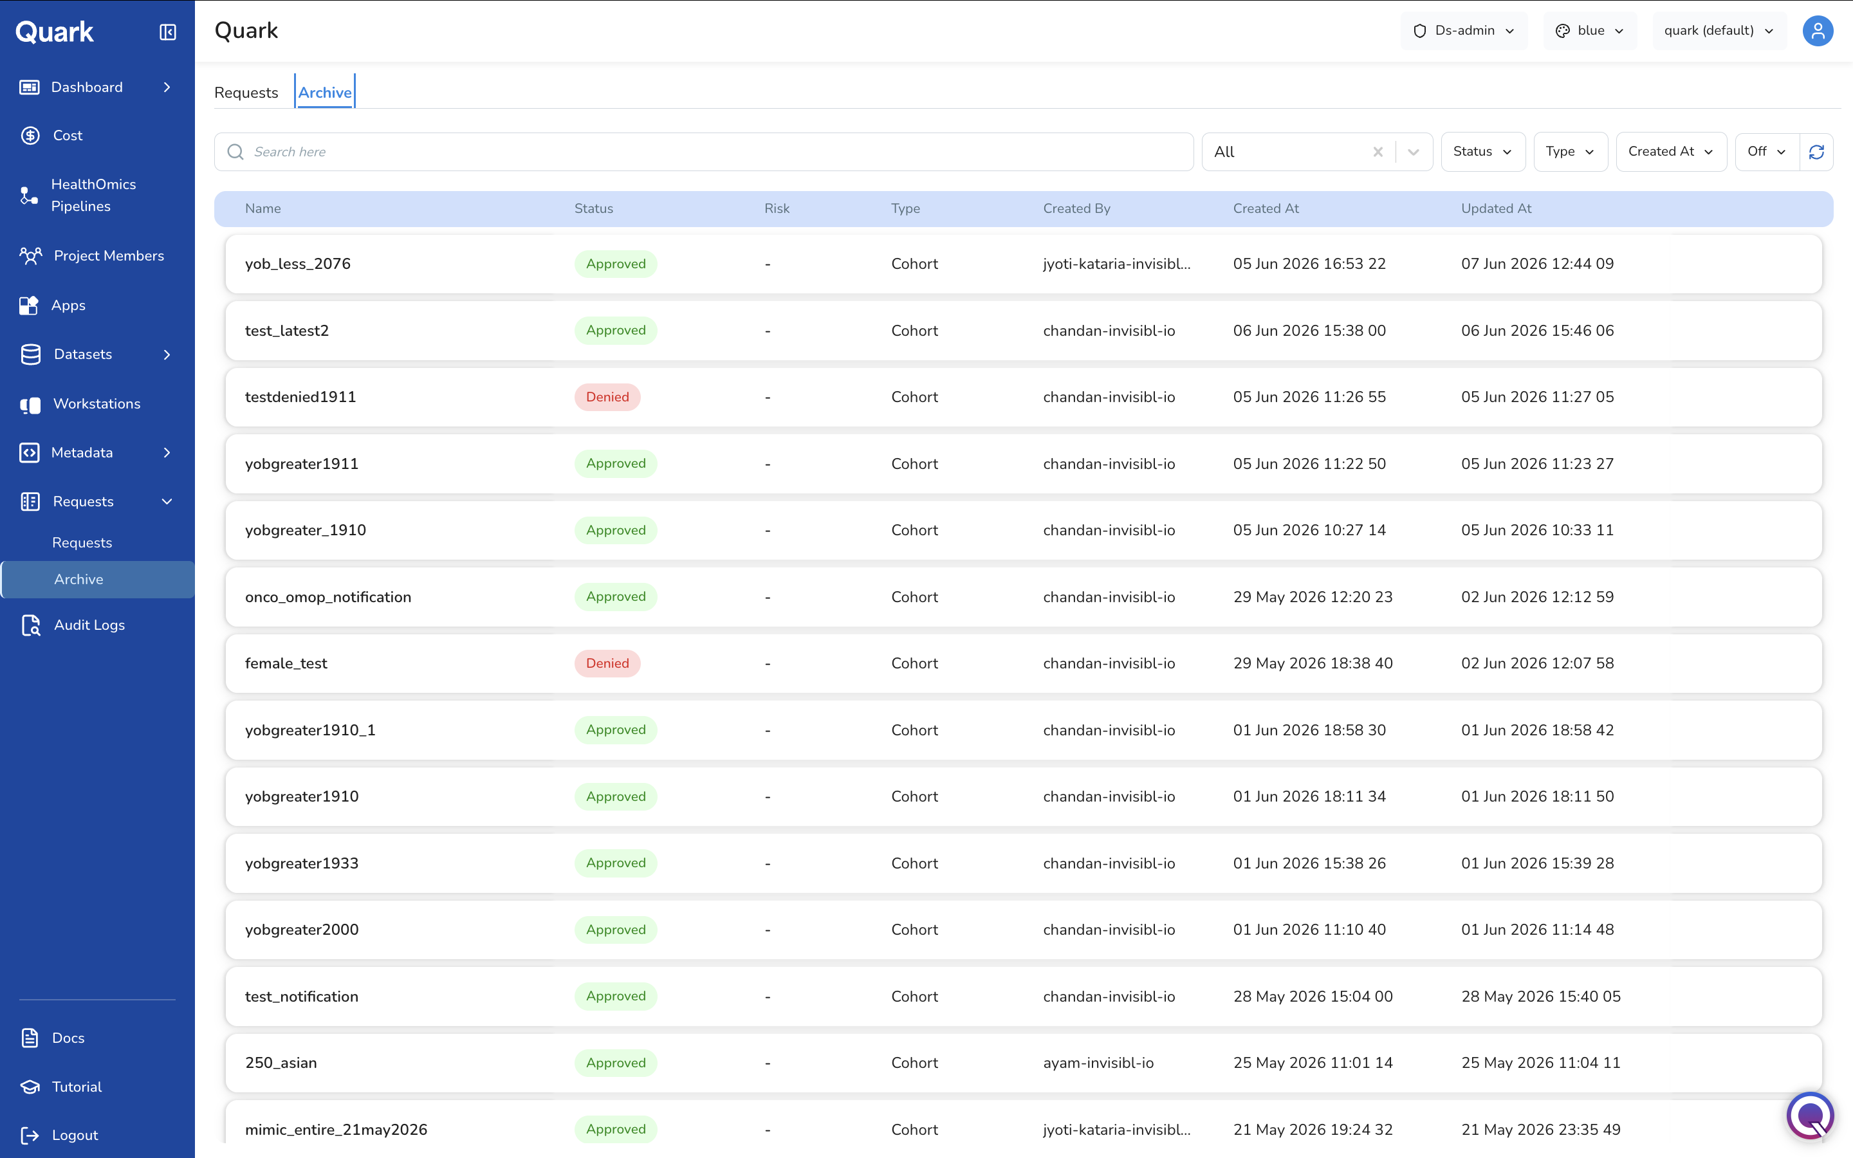Open the Tutorial graduation cap icon
Screen dimensions: 1853x1158
[30, 1087]
